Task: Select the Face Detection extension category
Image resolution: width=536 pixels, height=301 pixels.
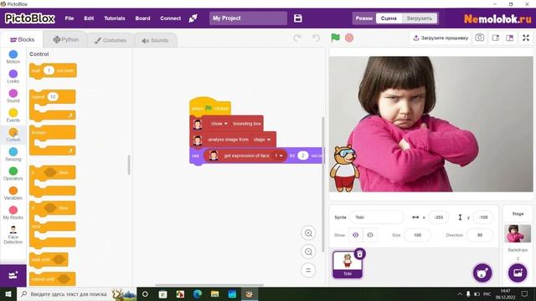Action: coord(13,235)
